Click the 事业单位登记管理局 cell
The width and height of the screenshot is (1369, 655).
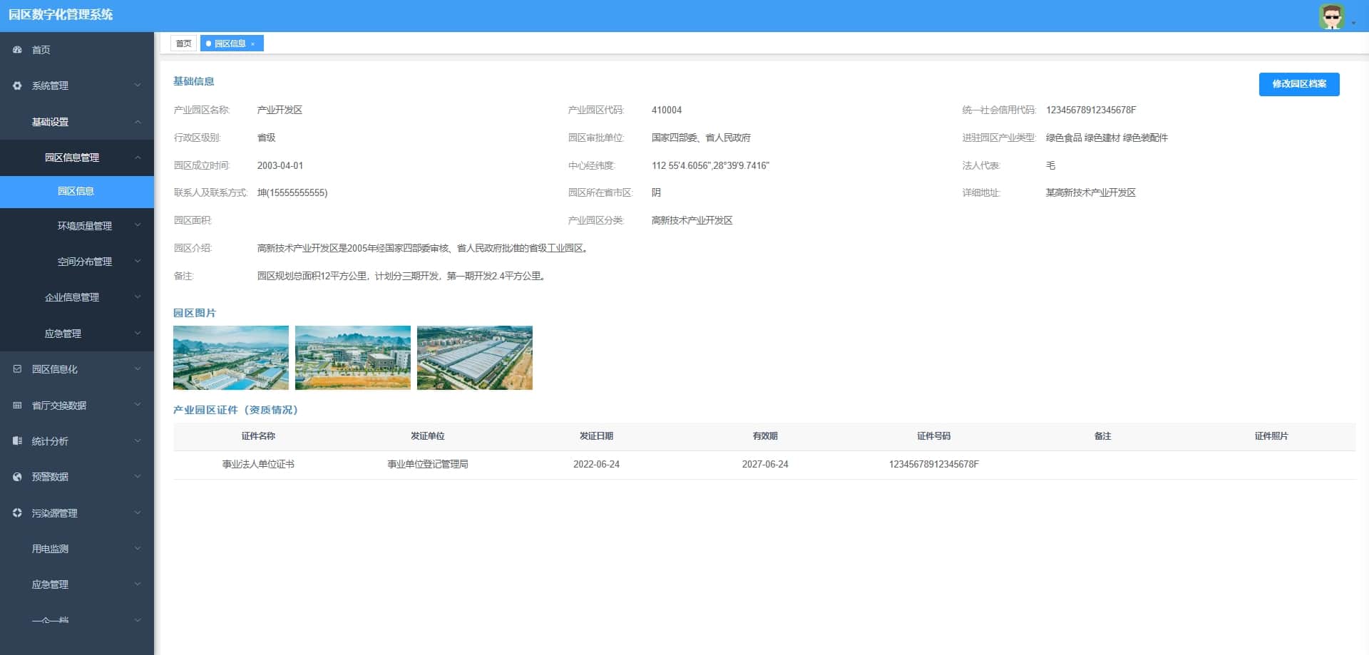pos(428,465)
